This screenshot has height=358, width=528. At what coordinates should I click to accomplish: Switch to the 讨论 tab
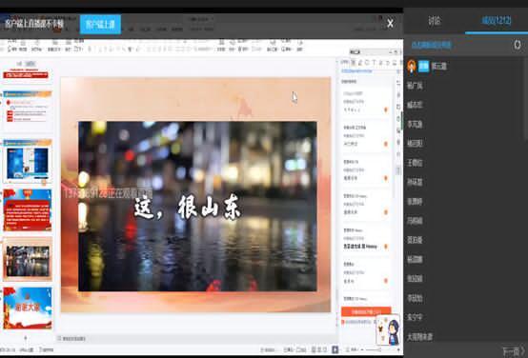(x=434, y=21)
